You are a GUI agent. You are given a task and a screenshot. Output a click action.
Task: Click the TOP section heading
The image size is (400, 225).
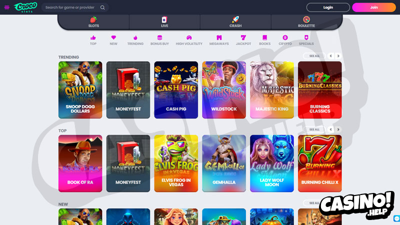click(x=62, y=130)
